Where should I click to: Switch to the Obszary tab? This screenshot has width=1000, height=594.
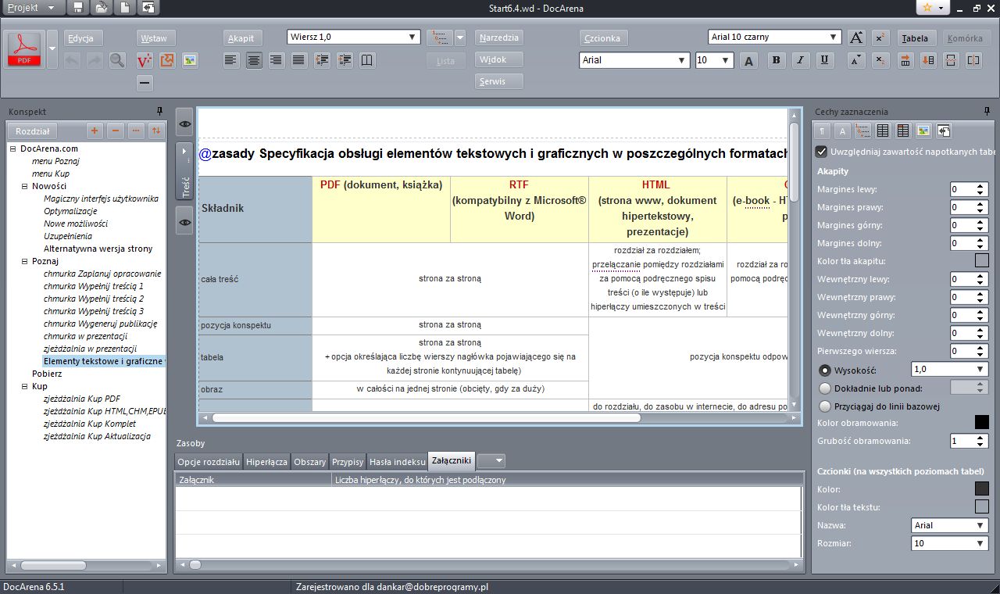(309, 462)
